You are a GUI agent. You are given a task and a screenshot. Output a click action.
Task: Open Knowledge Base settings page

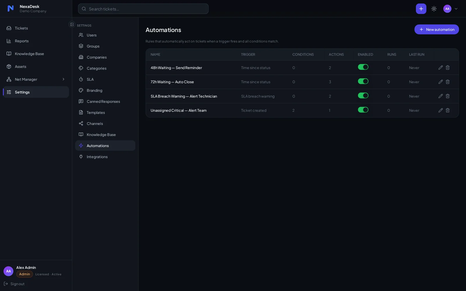click(x=105, y=135)
